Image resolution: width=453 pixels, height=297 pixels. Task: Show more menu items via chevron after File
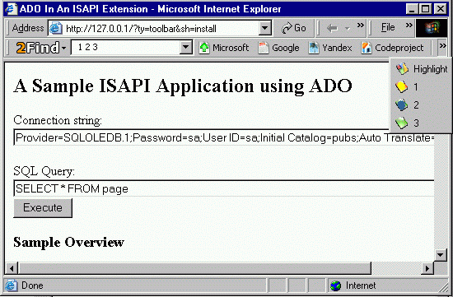(x=409, y=26)
